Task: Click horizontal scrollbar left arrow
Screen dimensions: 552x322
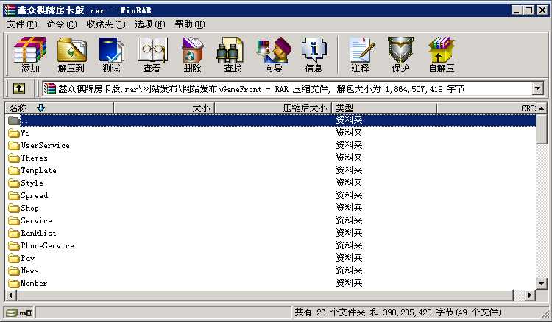Action: [x=10, y=295]
